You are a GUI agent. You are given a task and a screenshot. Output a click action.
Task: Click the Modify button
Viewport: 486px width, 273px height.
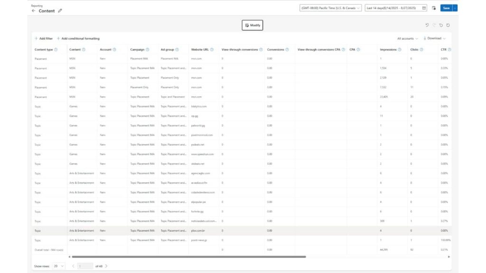(252, 25)
